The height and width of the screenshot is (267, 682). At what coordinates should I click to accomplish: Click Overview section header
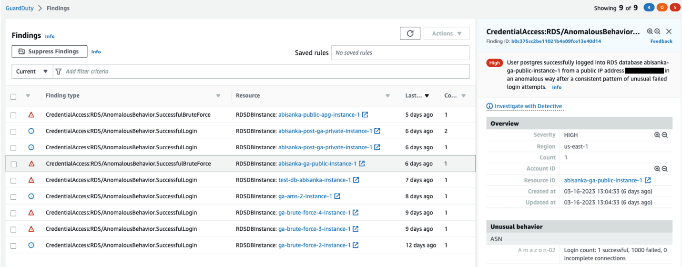click(579, 123)
